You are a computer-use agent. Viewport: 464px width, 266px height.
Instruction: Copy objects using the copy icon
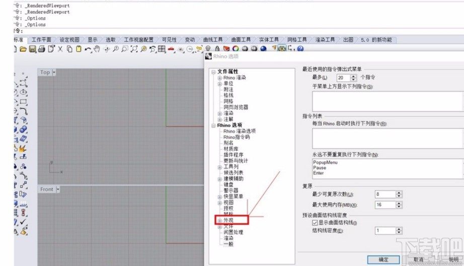point(69,49)
